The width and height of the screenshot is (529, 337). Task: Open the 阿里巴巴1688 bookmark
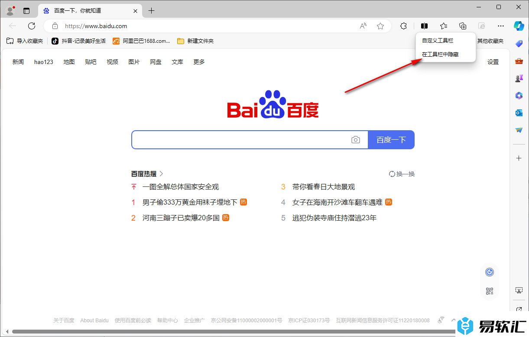[x=142, y=41]
